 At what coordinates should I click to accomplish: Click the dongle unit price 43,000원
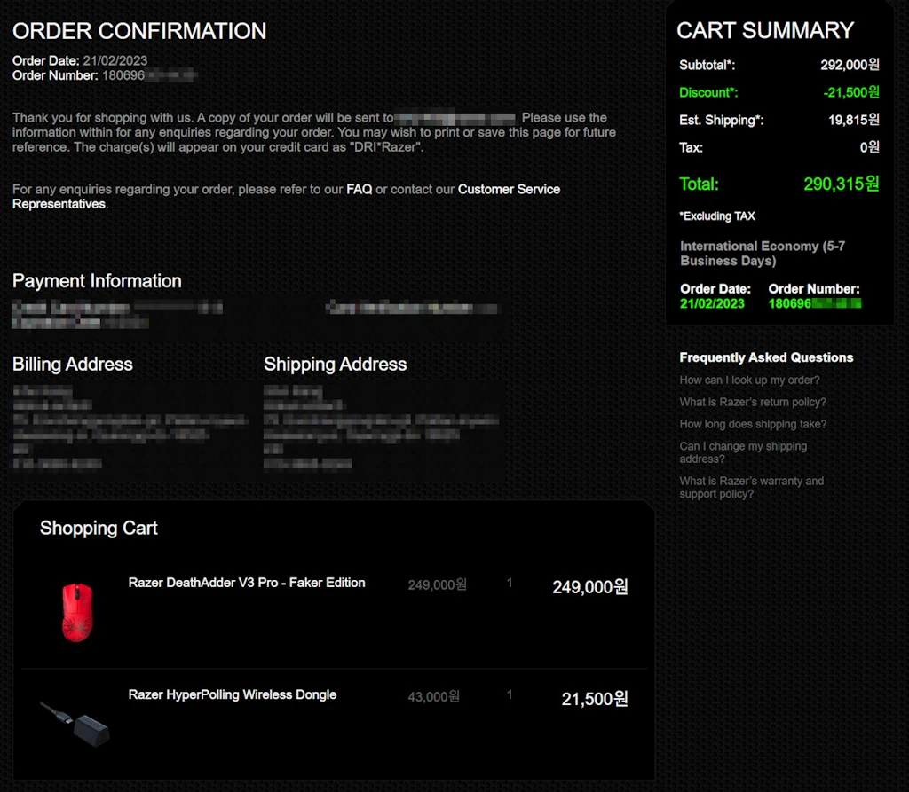tap(433, 696)
